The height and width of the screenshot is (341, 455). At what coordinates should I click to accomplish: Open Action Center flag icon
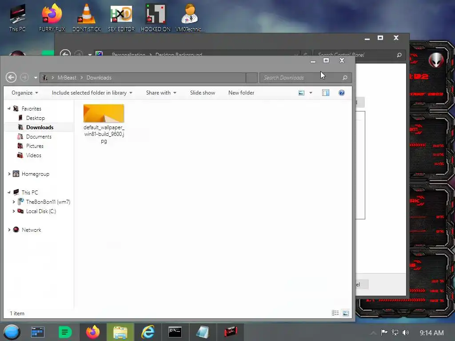[x=384, y=333]
